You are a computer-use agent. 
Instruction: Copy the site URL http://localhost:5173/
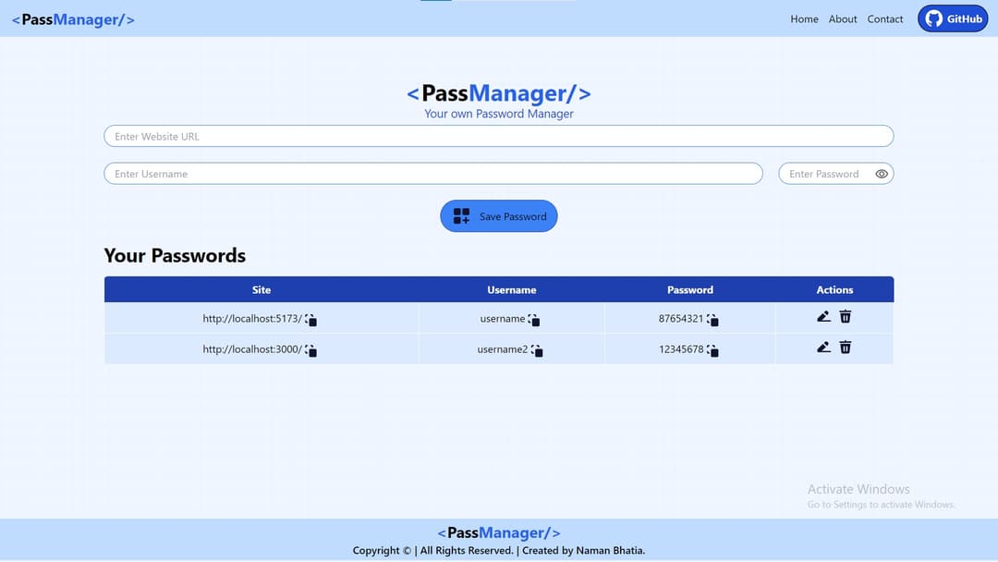point(310,319)
